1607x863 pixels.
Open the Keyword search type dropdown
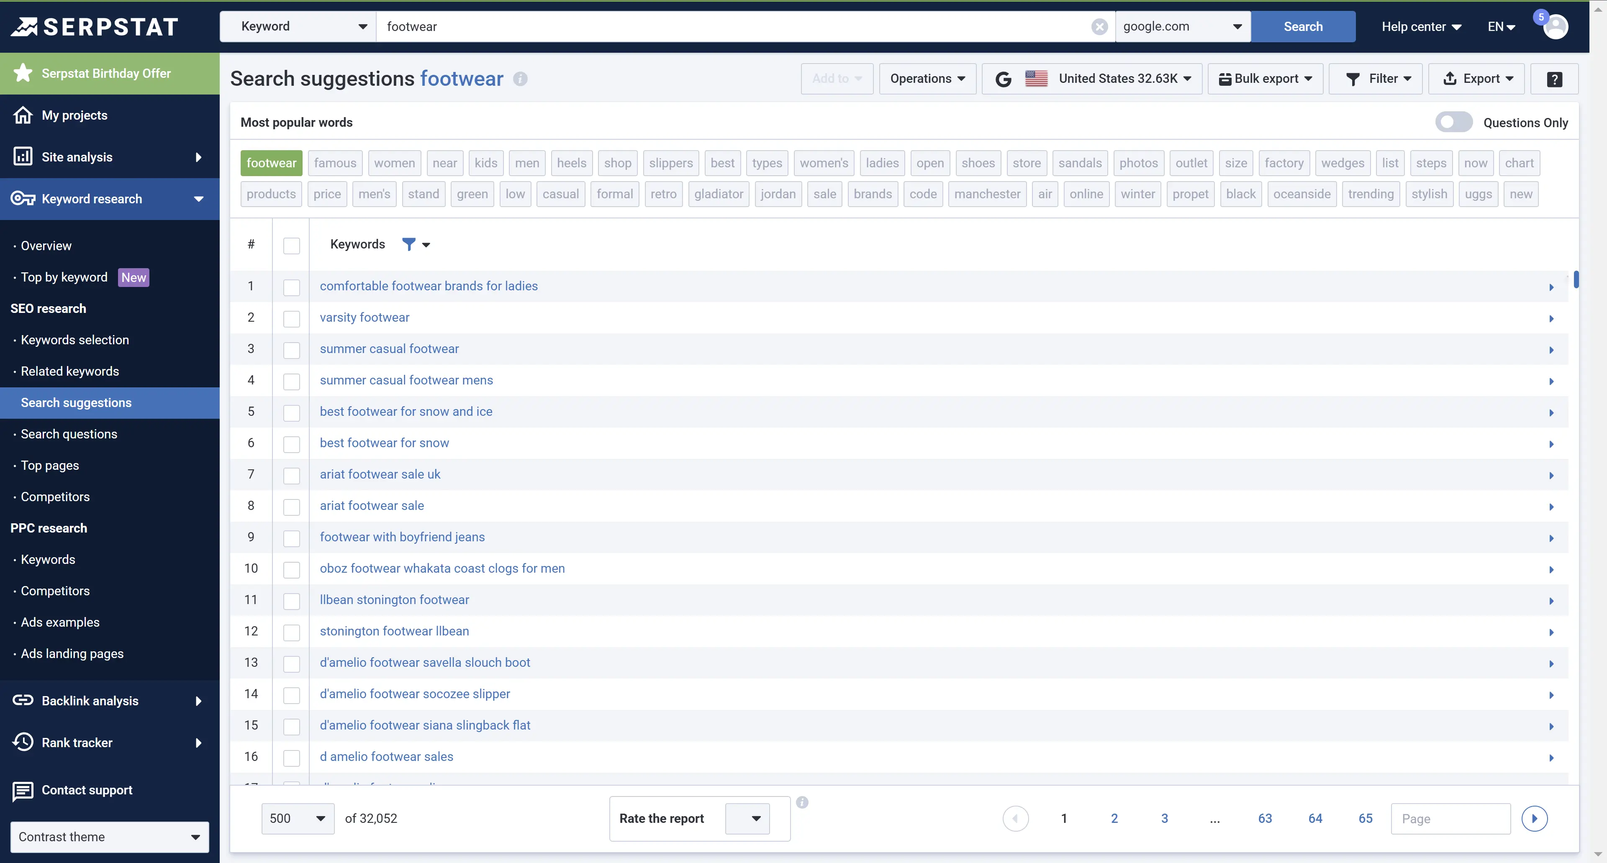coord(298,26)
